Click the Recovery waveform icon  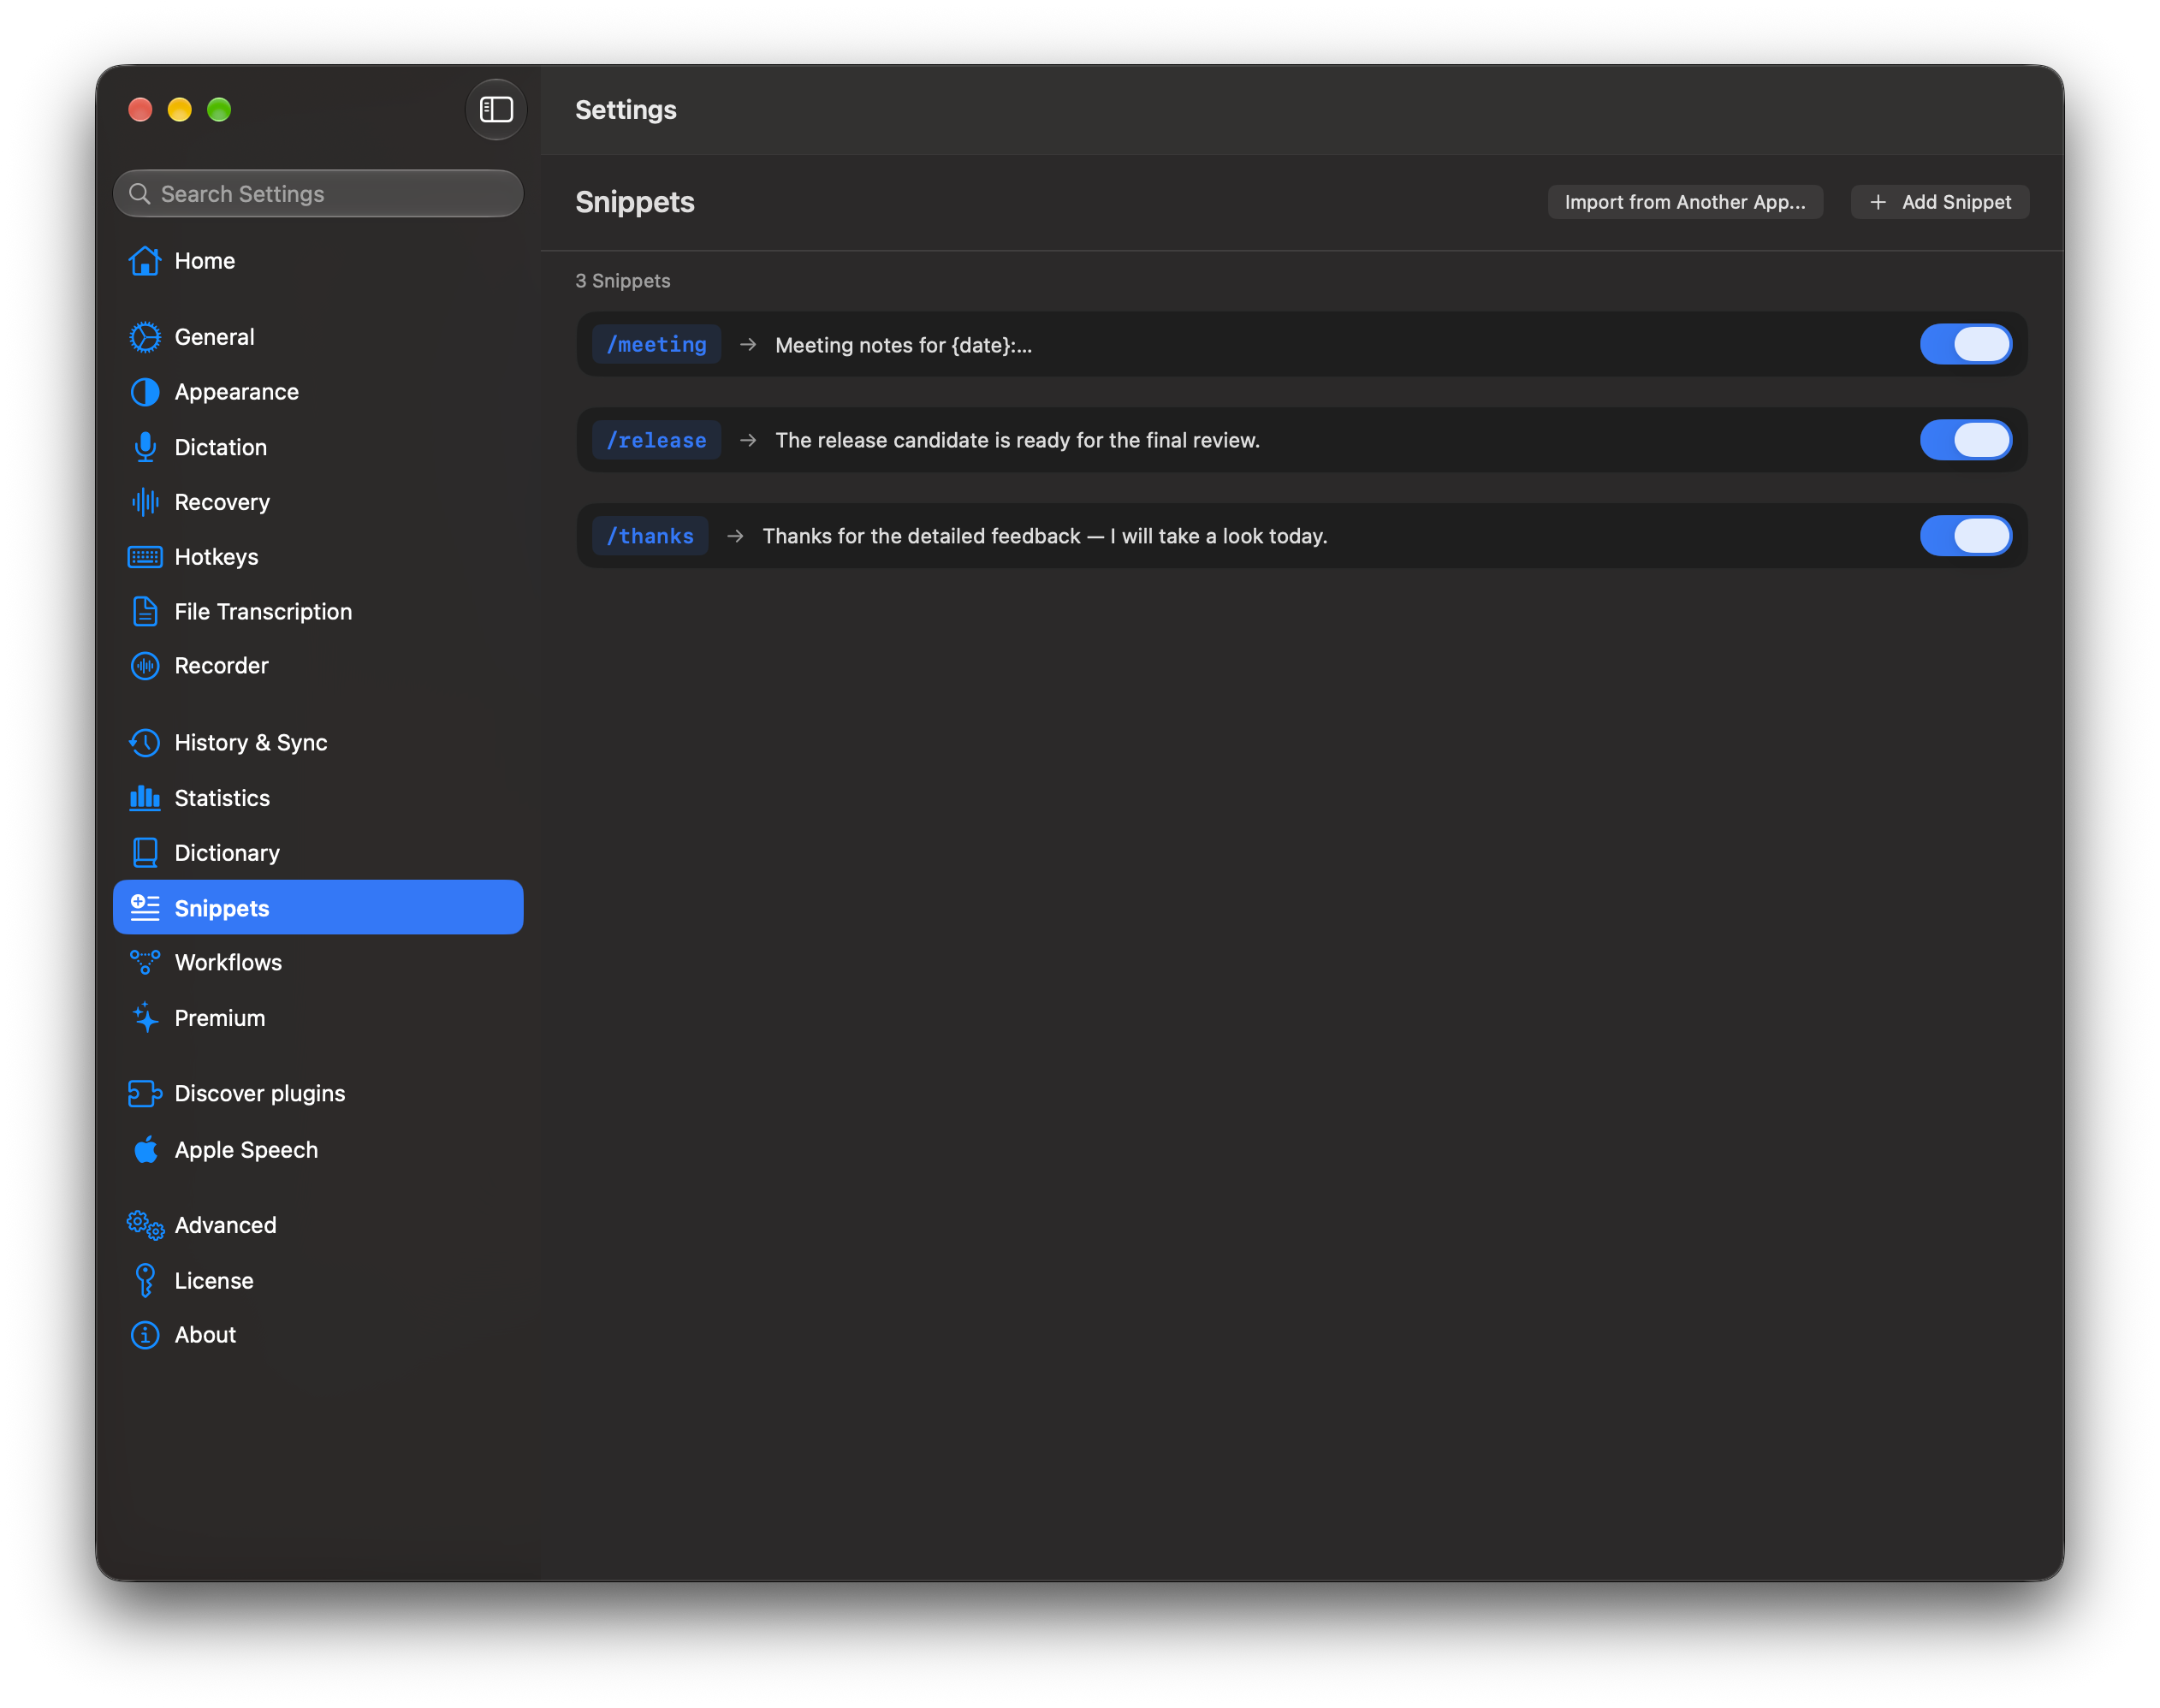click(145, 502)
